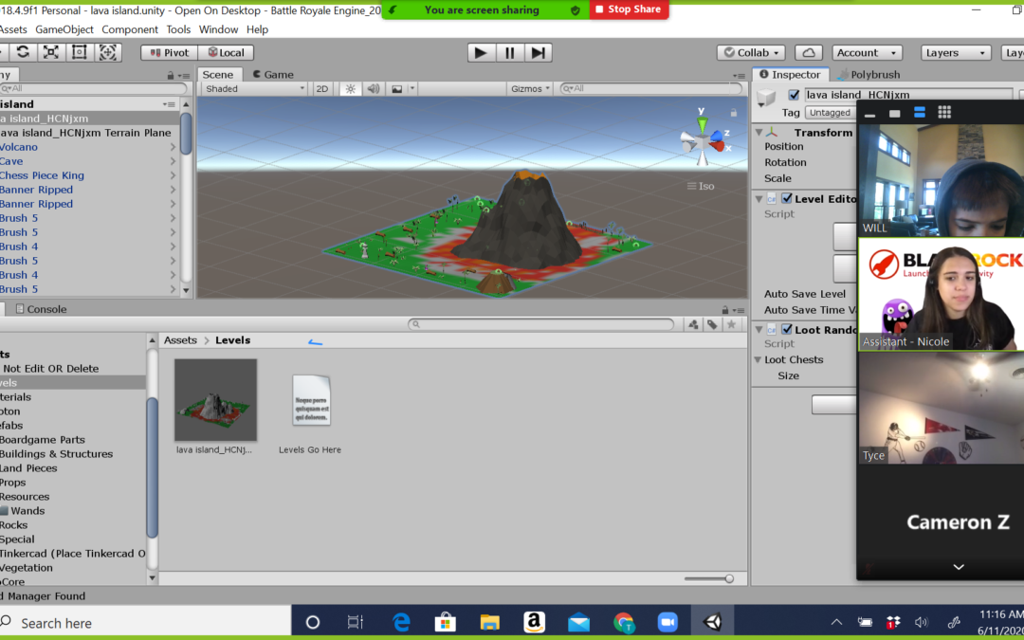Switch Zoom to the gallery grid view icon
1024x640 pixels.
coord(944,112)
